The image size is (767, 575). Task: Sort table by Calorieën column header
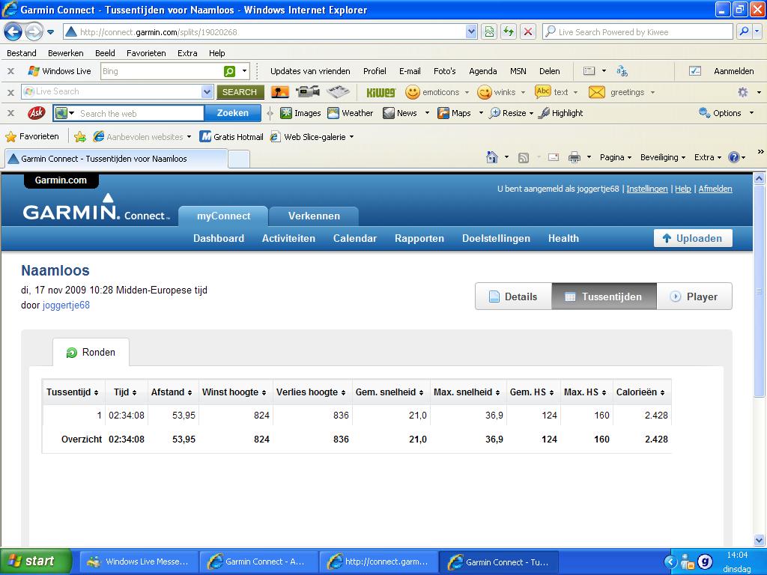[x=641, y=392]
